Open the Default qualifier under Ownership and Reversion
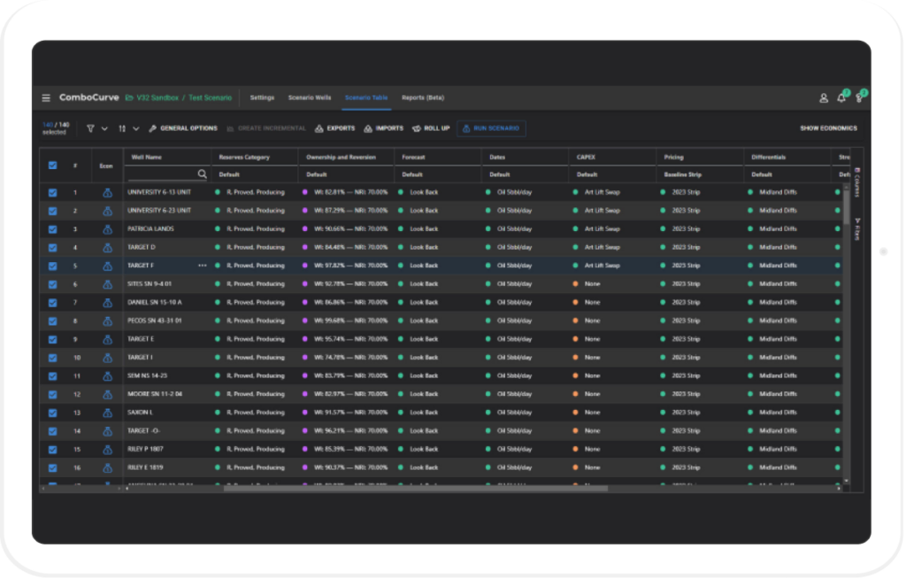 pyautogui.click(x=317, y=174)
